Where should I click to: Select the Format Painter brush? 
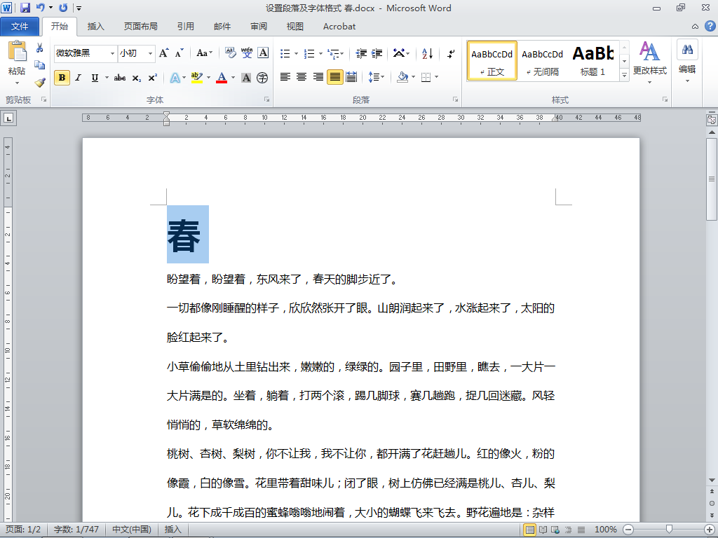pyautogui.click(x=40, y=83)
